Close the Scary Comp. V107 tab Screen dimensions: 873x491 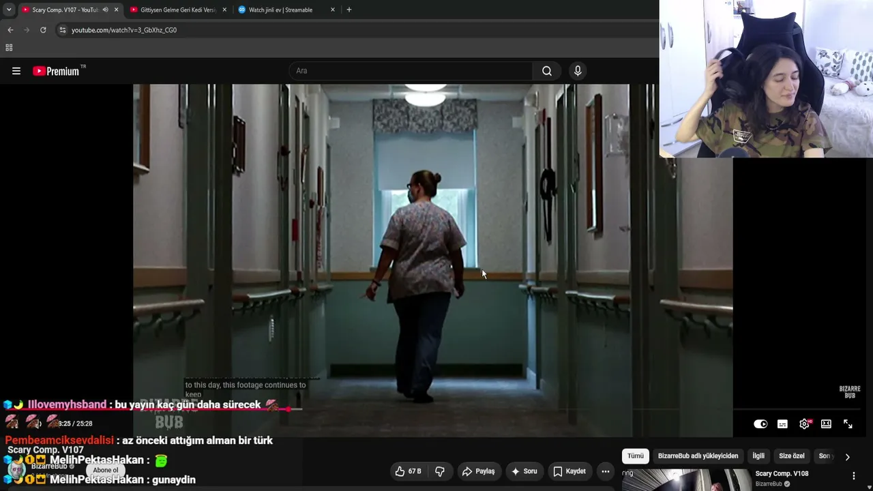pyautogui.click(x=116, y=10)
